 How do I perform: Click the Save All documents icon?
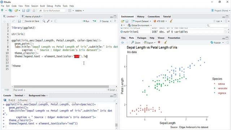coord(28,10)
